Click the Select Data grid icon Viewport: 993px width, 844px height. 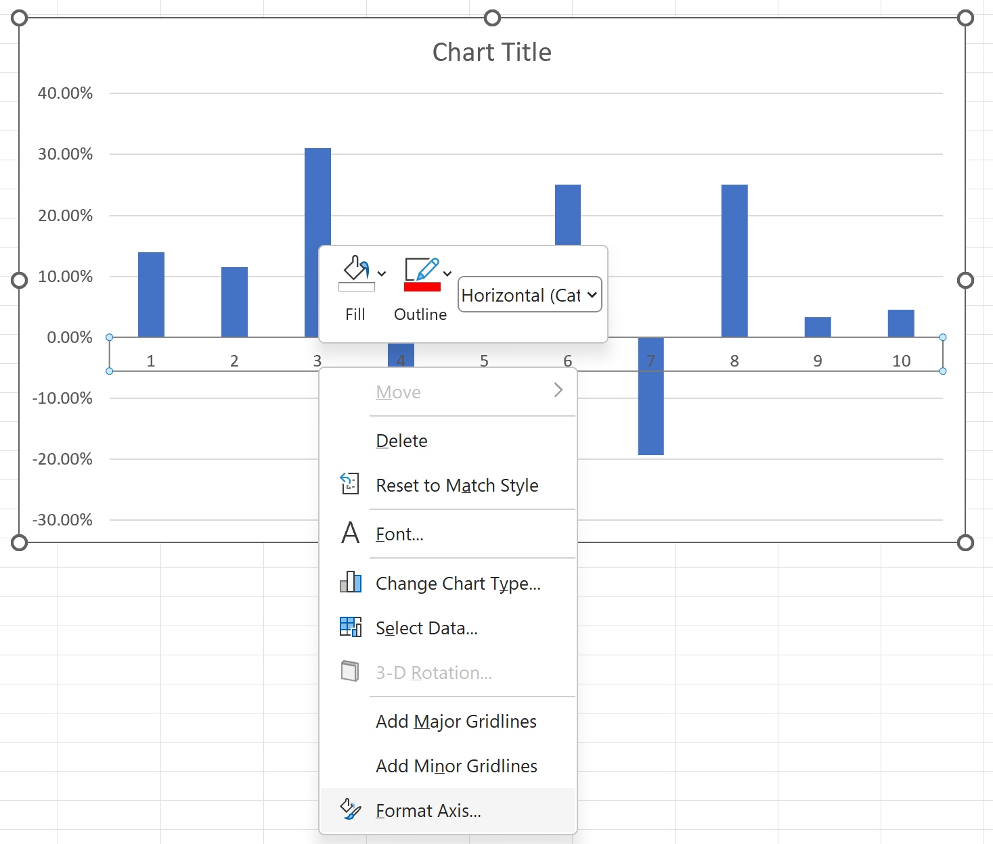[x=351, y=627]
